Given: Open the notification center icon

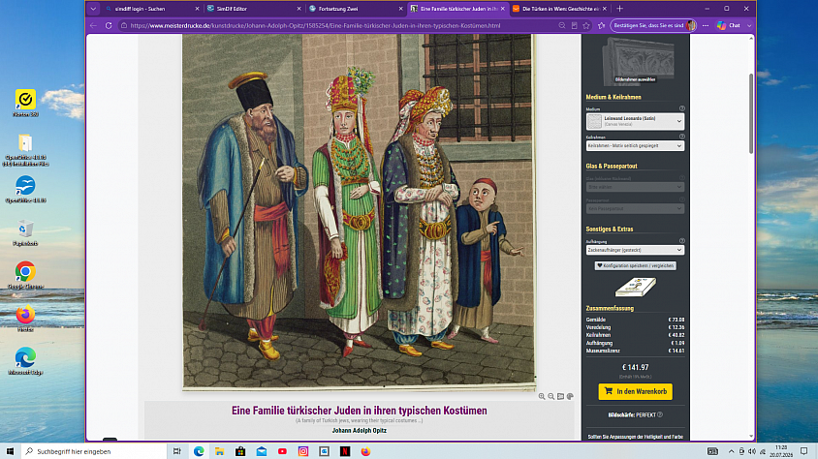Looking at the screenshot, I should [x=803, y=451].
